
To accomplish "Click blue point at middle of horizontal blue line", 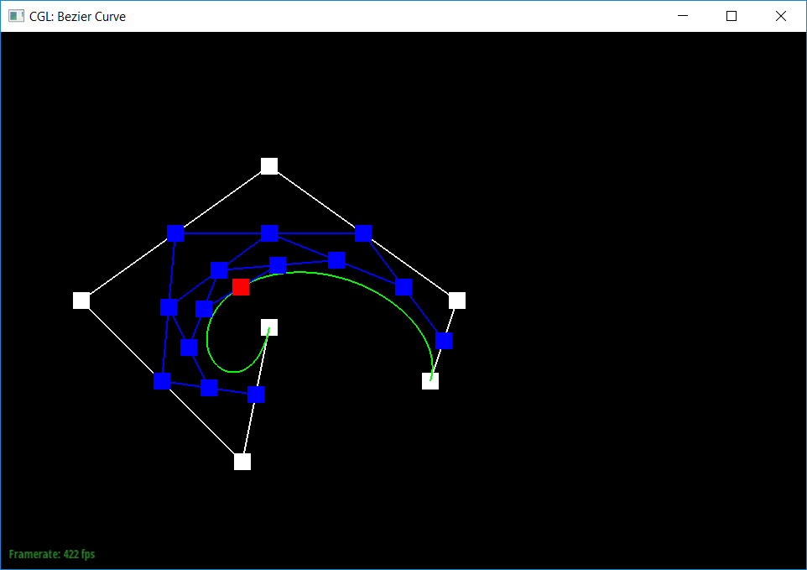I will tap(269, 233).
